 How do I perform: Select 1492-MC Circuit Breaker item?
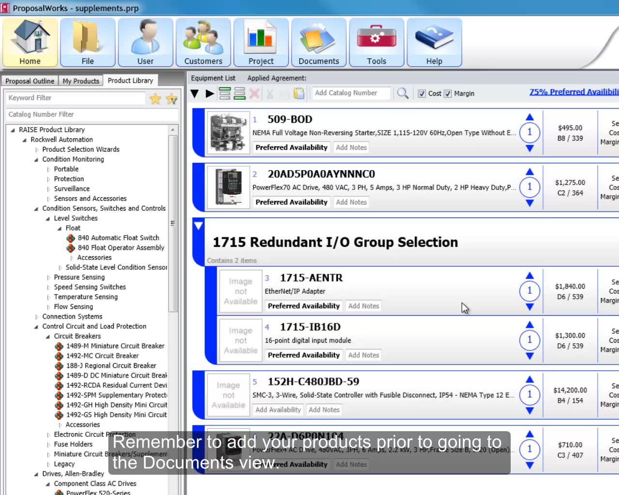103,356
